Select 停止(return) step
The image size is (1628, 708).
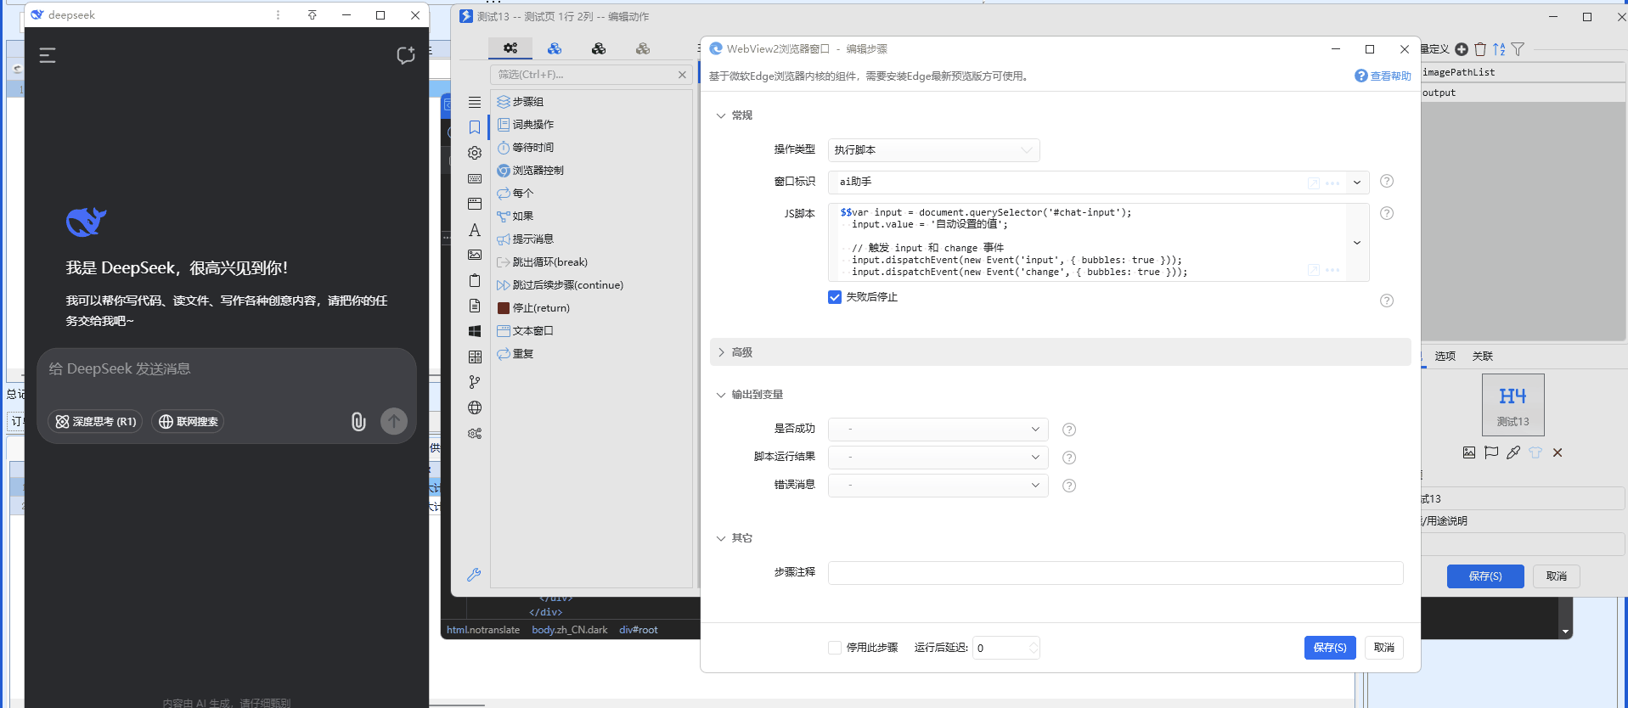pyautogui.click(x=533, y=308)
